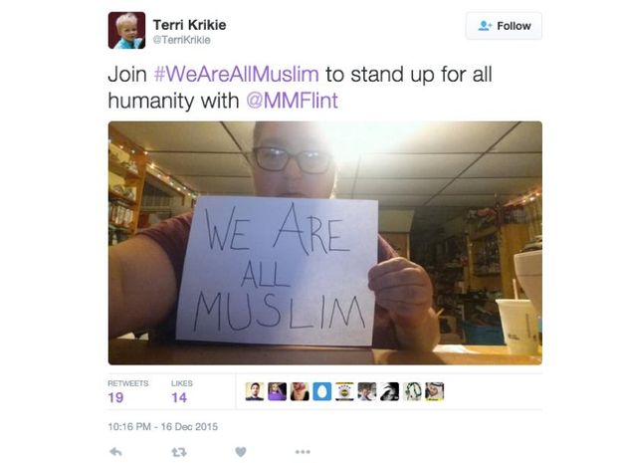Open the attached photo of the sign
The image size is (617, 463).
325,243
